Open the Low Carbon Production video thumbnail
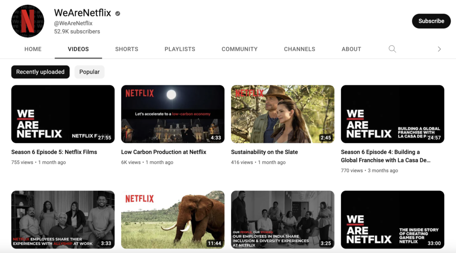 pos(173,114)
